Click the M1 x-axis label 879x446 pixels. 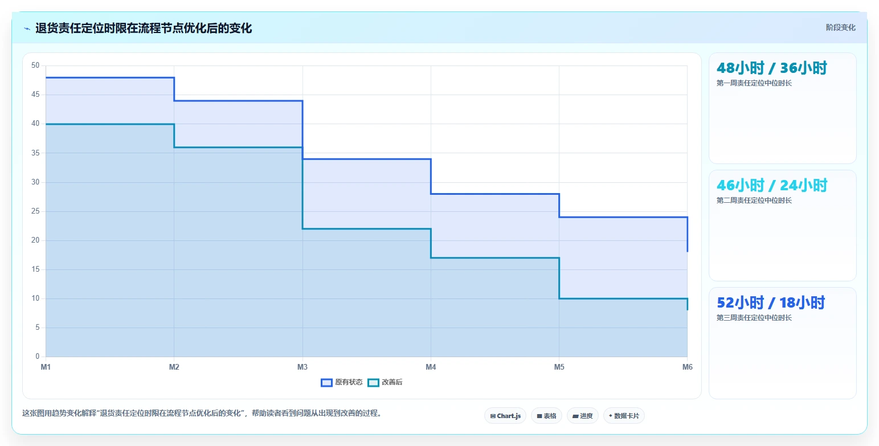click(46, 367)
